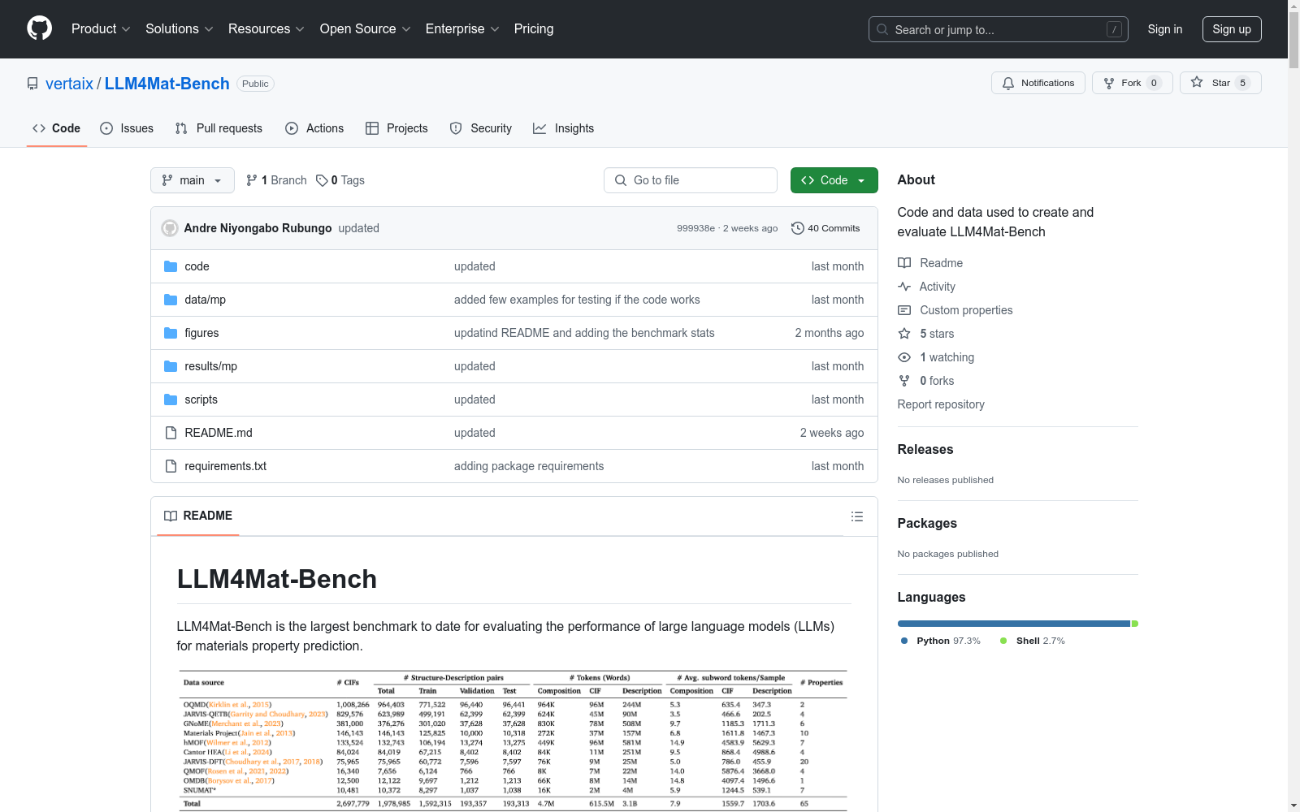
Task: Click the avatar of Andre Niyongabo Rubungo
Action: [170, 228]
